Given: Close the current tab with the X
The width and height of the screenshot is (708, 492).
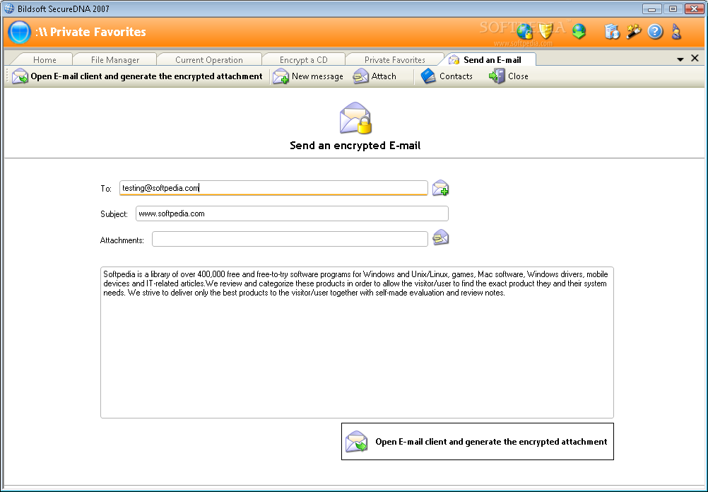Looking at the screenshot, I should [x=695, y=58].
